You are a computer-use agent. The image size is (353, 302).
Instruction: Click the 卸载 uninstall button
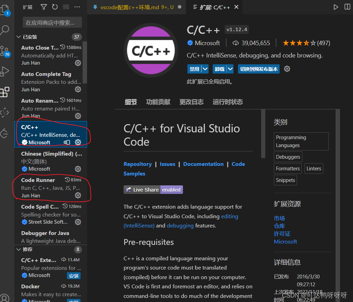(x=220, y=69)
